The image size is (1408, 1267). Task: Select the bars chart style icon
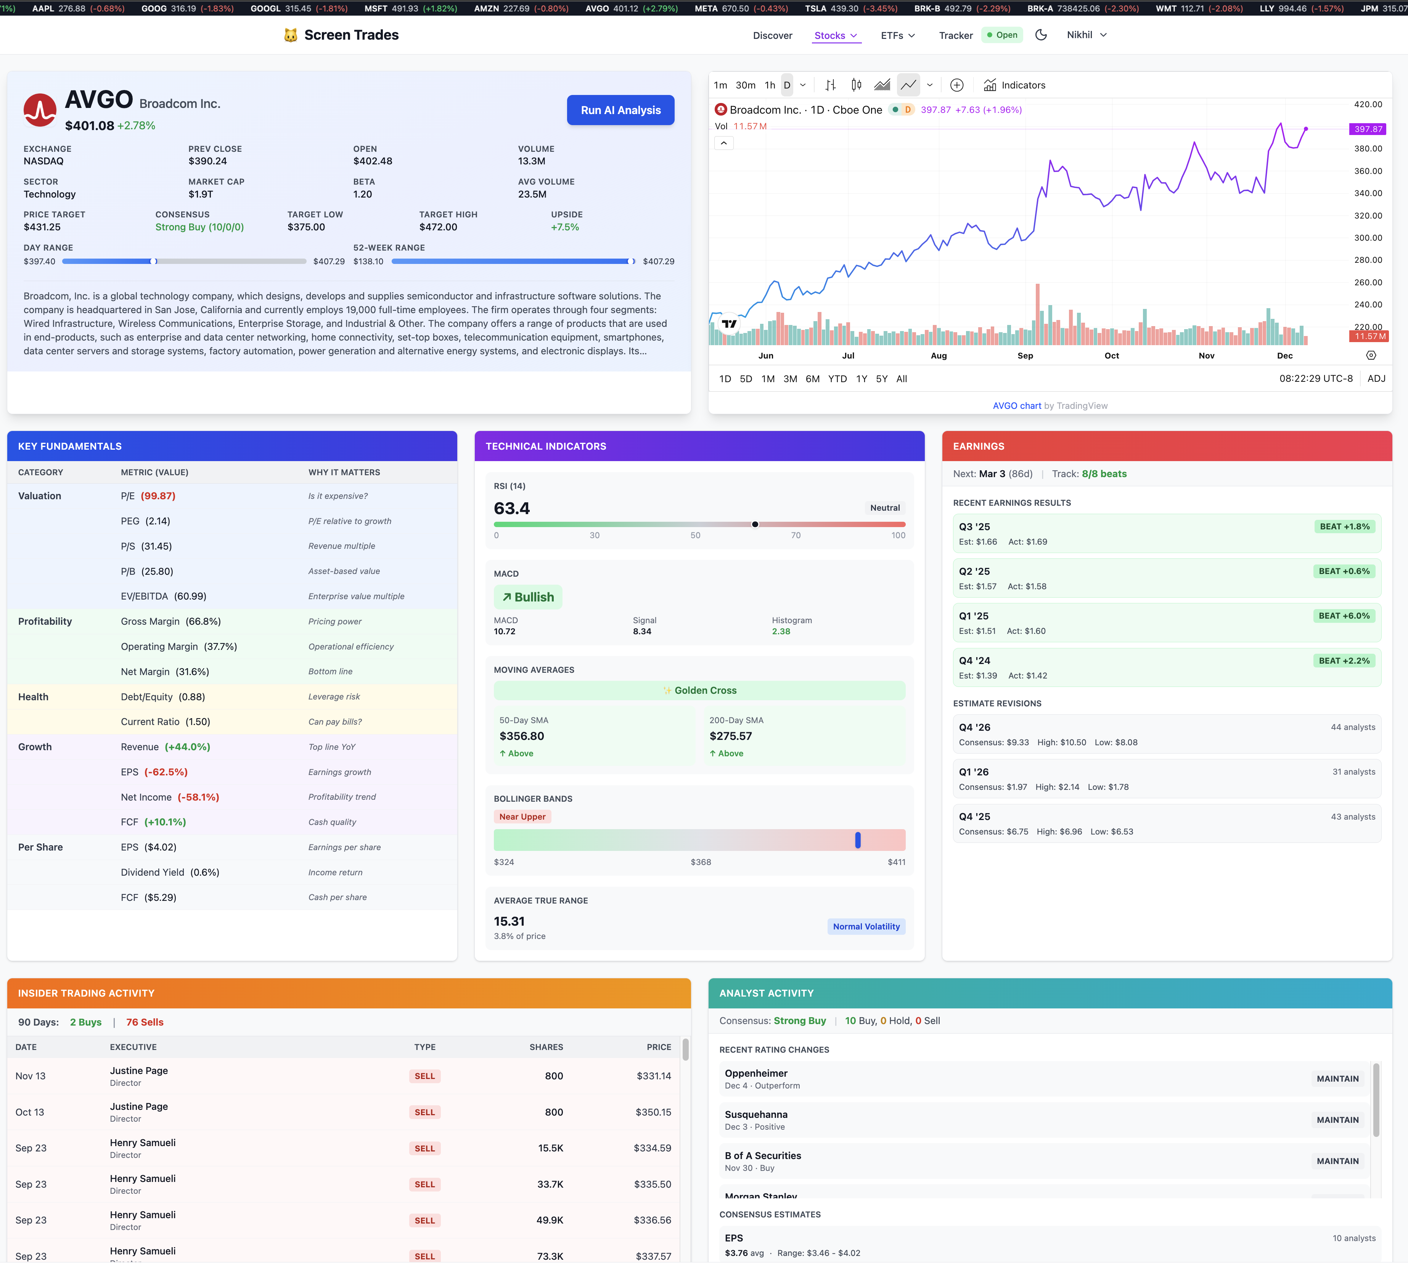click(x=830, y=85)
